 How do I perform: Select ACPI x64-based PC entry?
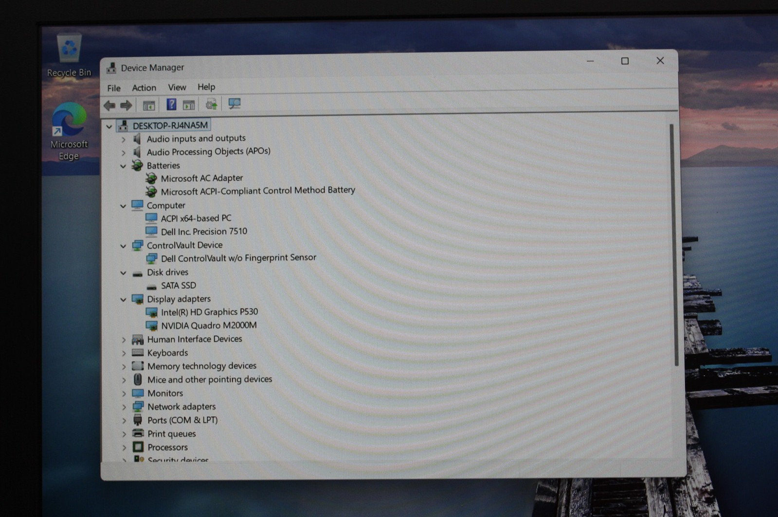(196, 219)
